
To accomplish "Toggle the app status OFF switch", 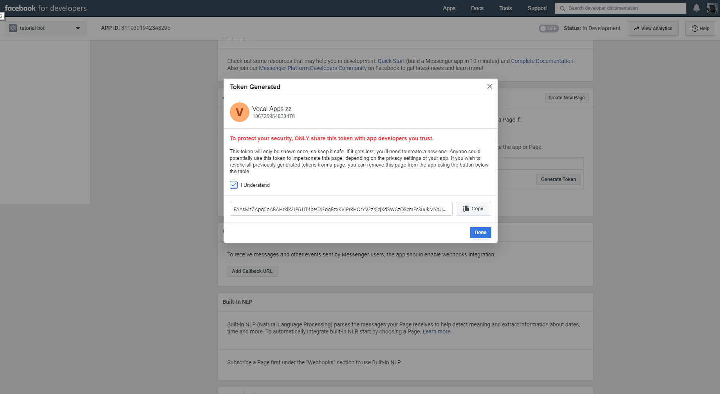I will click(549, 28).
